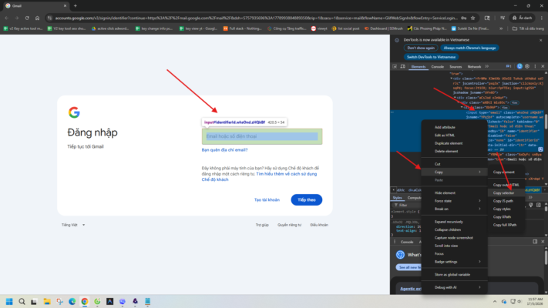The height and width of the screenshot is (308, 548).
Task: Focus the Email hoặc số điện thoại field
Action: tap(262, 136)
